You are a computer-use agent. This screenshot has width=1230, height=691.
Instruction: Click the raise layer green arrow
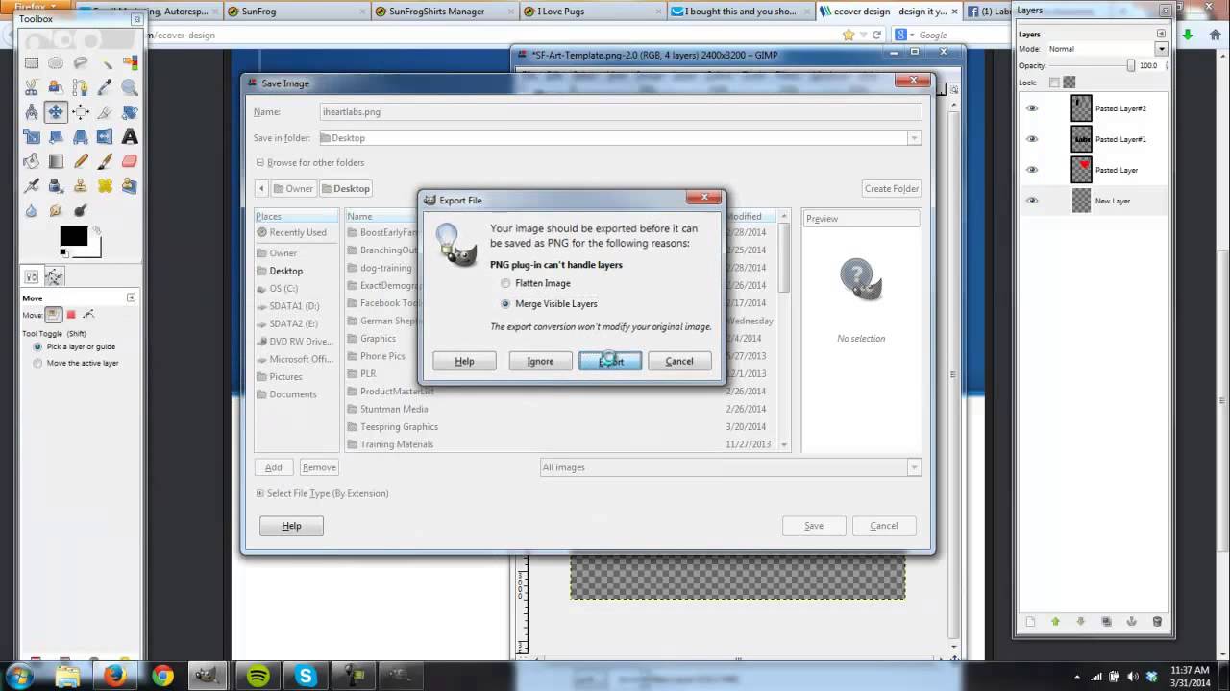click(x=1055, y=622)
